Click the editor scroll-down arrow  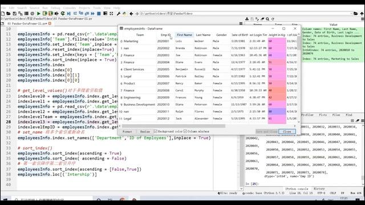(x=241, y=188)
